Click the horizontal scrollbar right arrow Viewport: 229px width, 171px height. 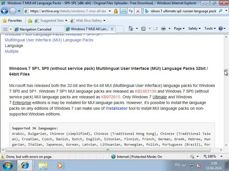[221, 150]
